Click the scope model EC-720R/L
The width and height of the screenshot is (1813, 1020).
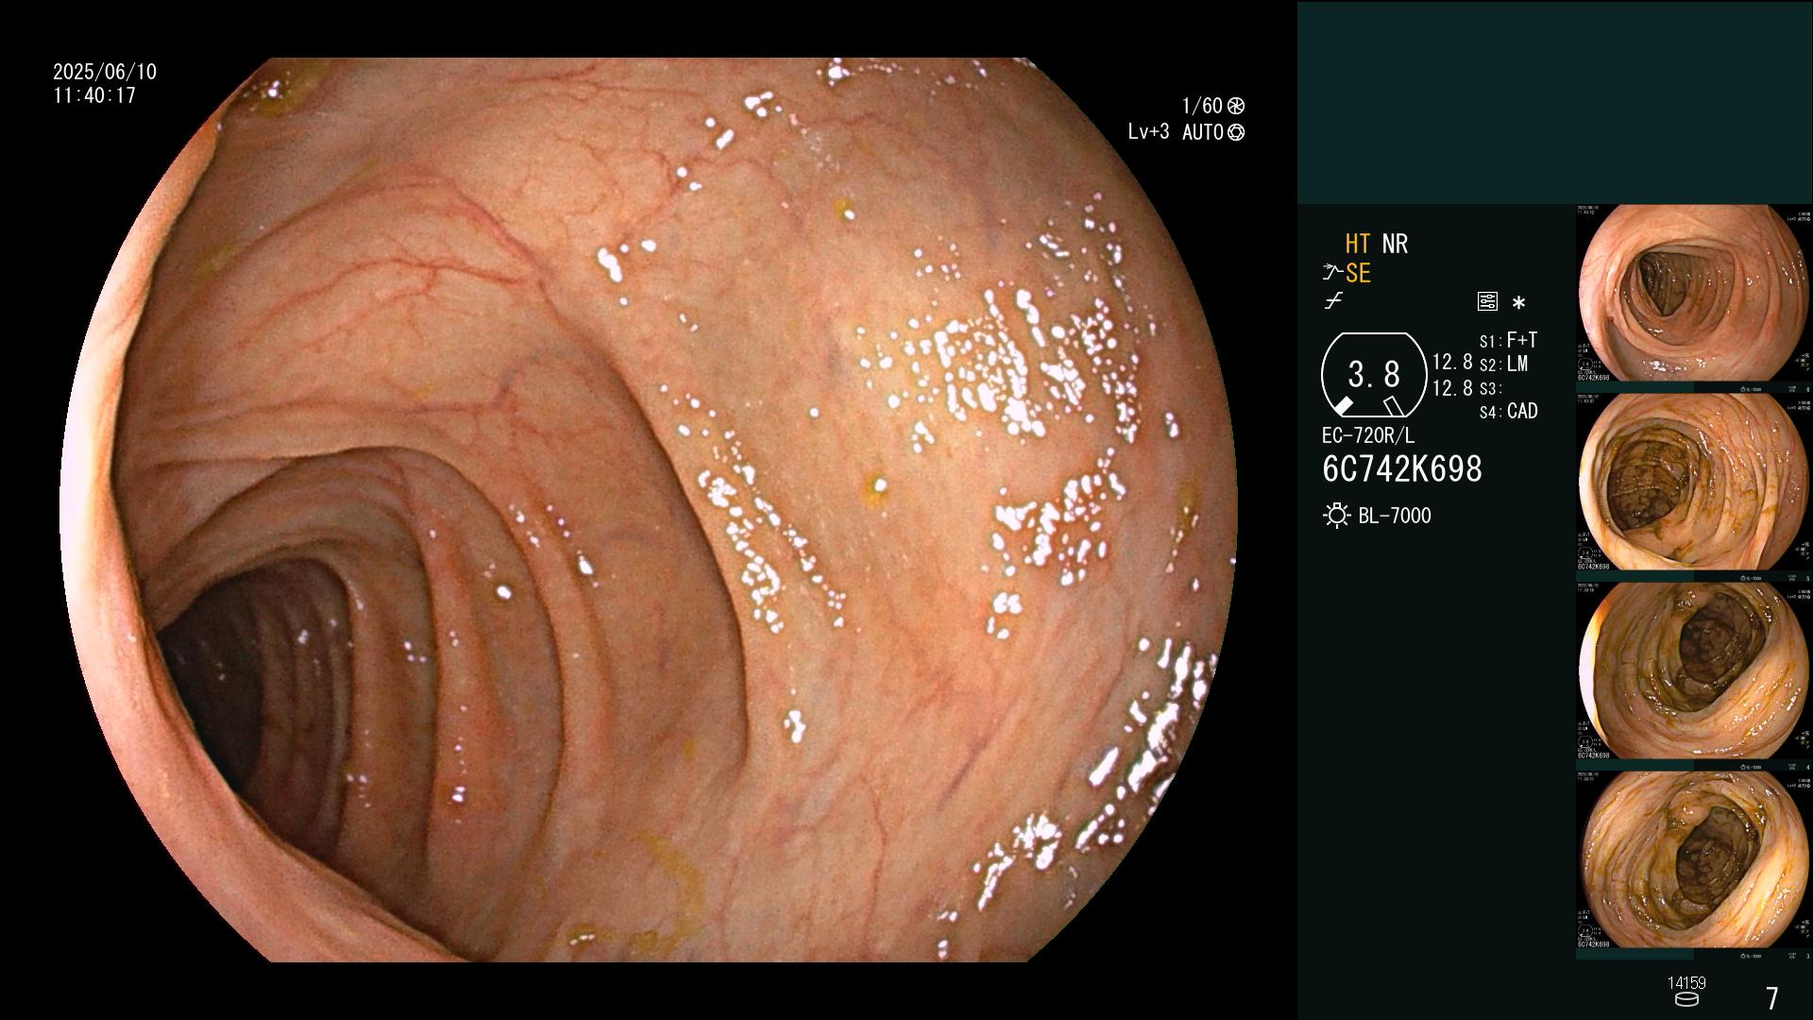[1368, 435]
